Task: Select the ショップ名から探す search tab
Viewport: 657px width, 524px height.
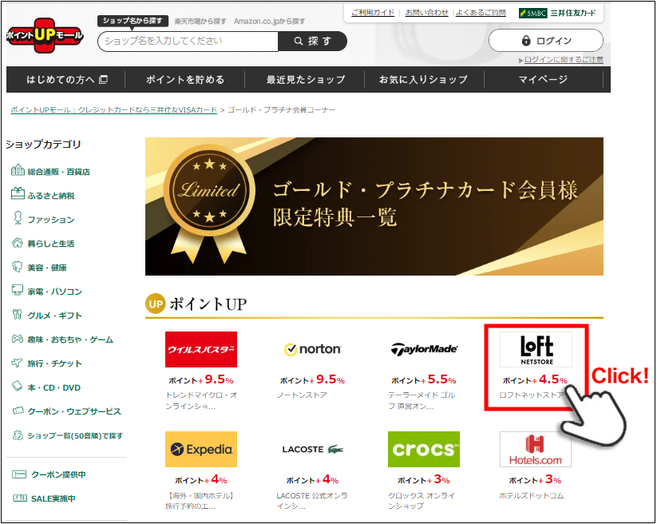Action: (133, 21)
